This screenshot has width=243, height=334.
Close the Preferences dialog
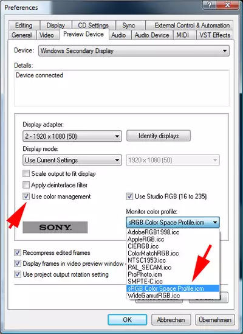[x=227, y=5]
